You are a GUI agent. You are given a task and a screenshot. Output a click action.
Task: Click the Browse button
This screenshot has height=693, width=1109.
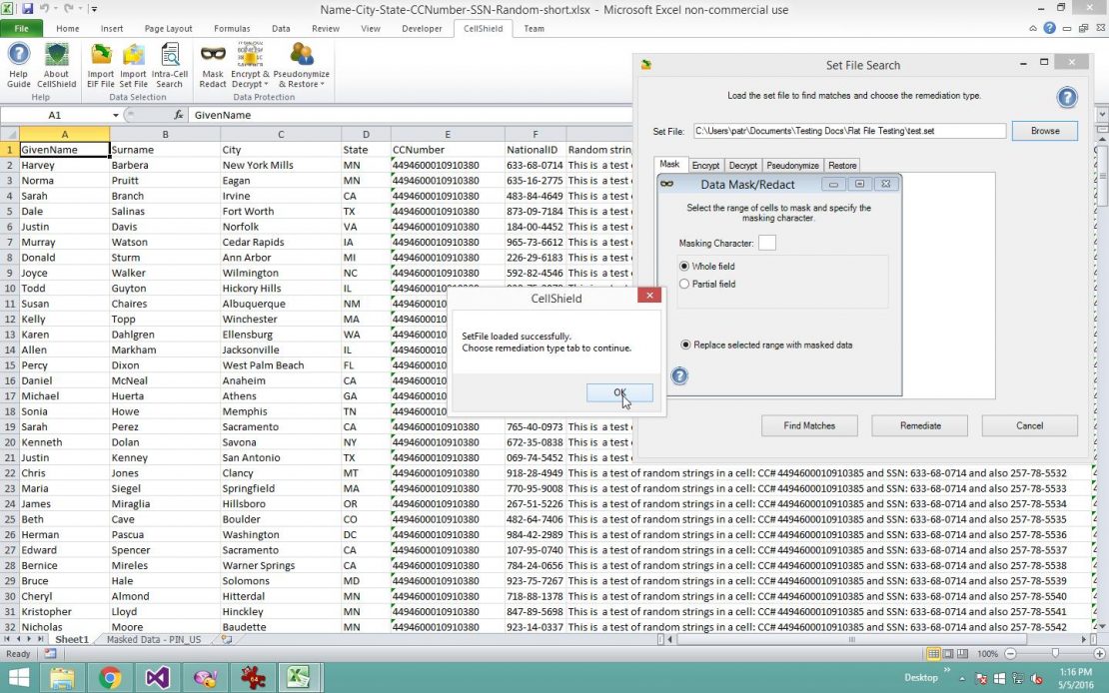coord(1045,131)
